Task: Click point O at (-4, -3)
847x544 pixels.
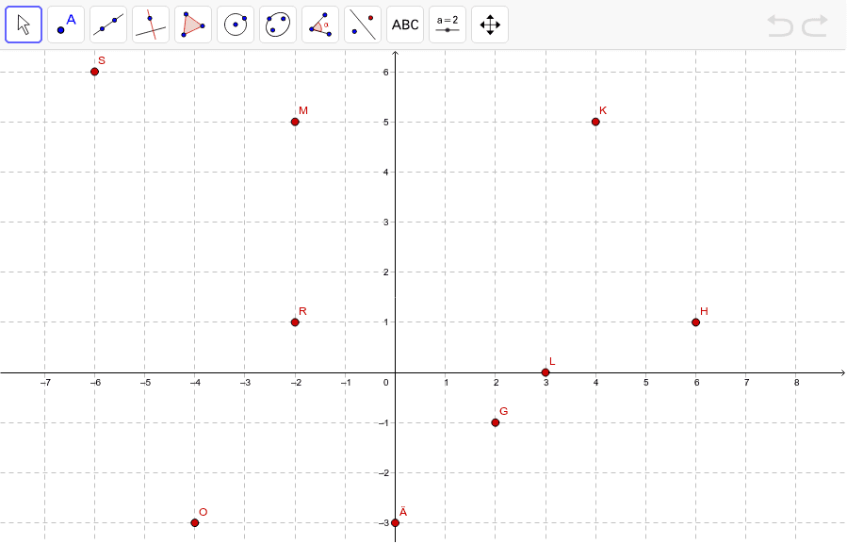Action: [195, 523]
